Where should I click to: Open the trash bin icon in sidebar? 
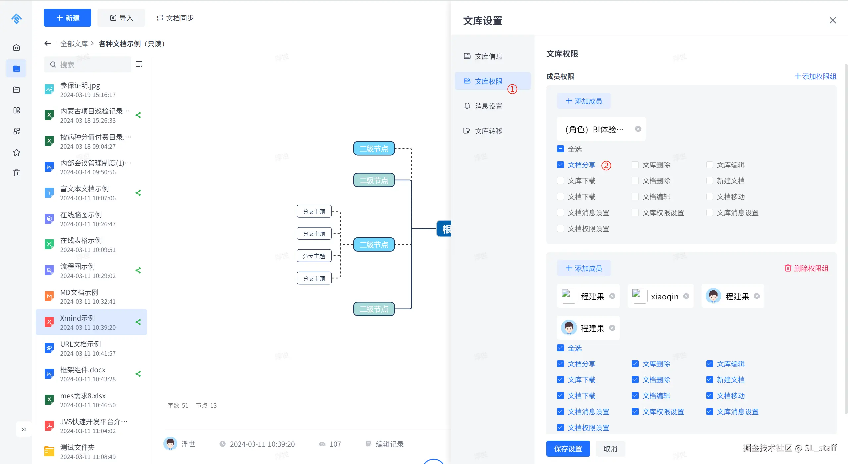coord(16,173)
